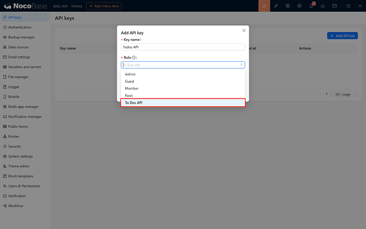Click the search icon in Role field
The height and width of the screenshot is (229, 366).
click(241, 65)
